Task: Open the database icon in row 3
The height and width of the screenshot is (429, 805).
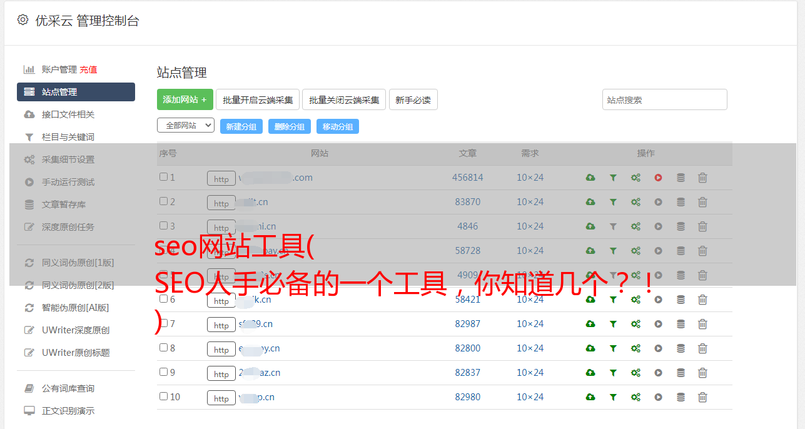Action: [x=681, y=226]
